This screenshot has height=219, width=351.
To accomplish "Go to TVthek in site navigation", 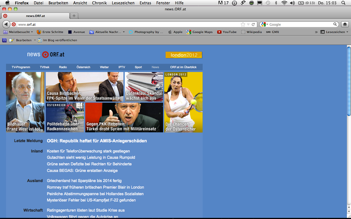I will pos(45,67).
